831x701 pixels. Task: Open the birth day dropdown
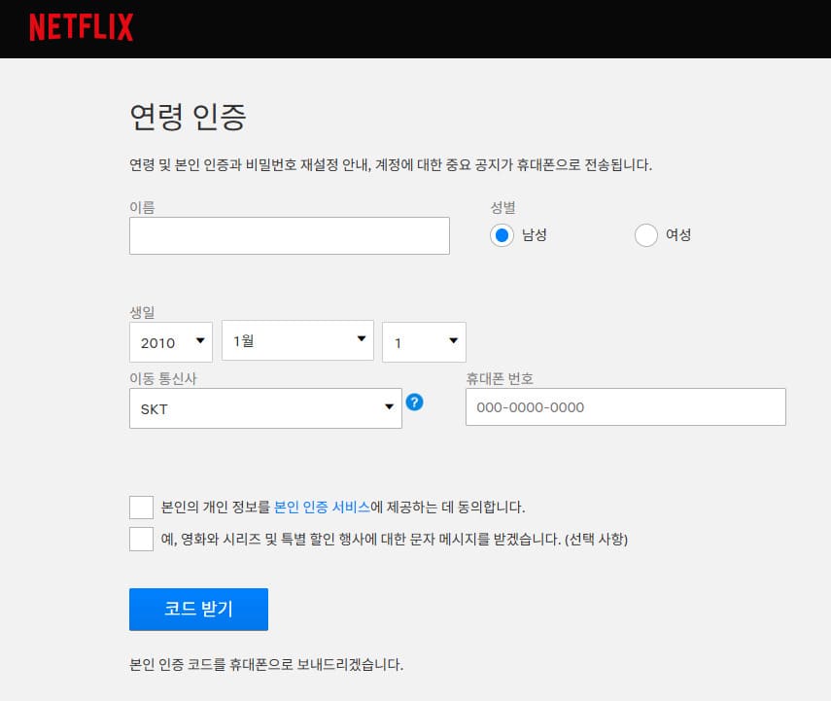tap(425, 341)
